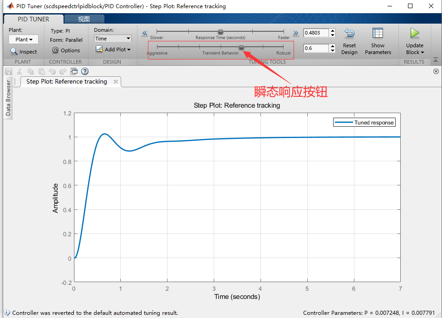The image size is (442, 318).
Task: Expand the Add Plot dropdown arrow
Action: 129,50
